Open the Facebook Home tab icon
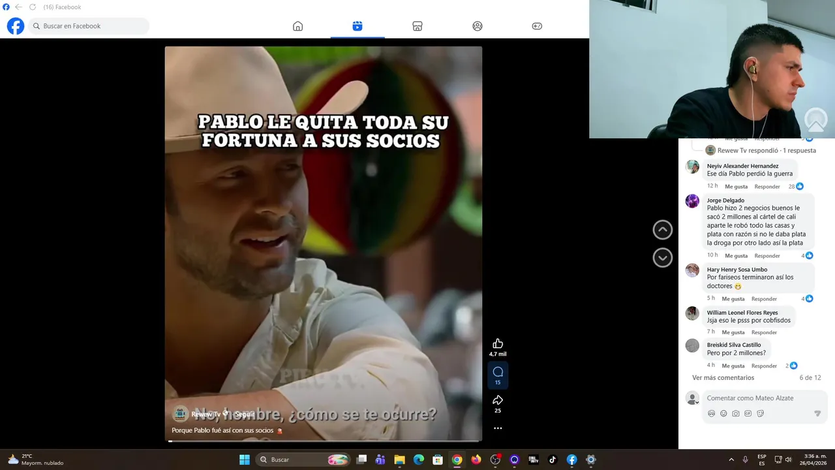 tap(298, 26)
